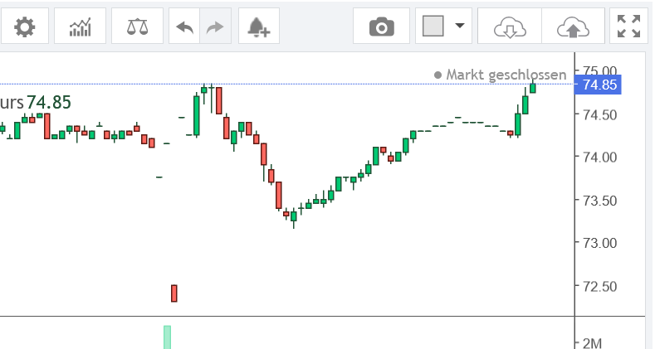Click the gray layout square button

(433, 27)
